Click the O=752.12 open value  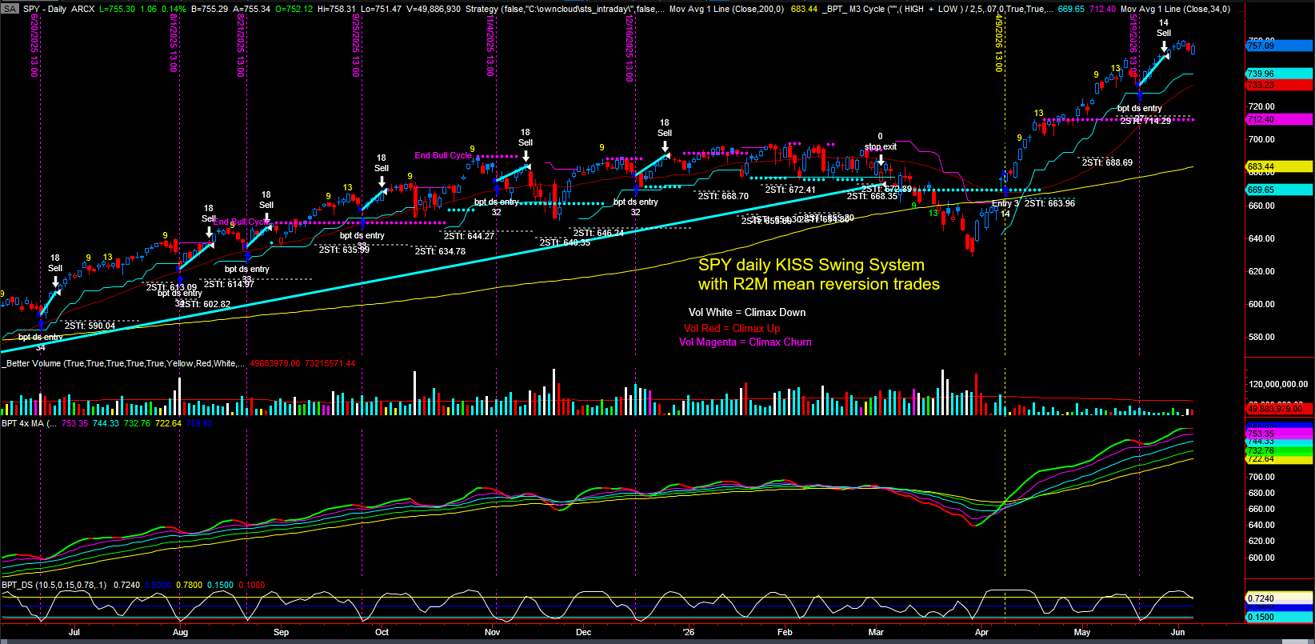pos(294,9)
